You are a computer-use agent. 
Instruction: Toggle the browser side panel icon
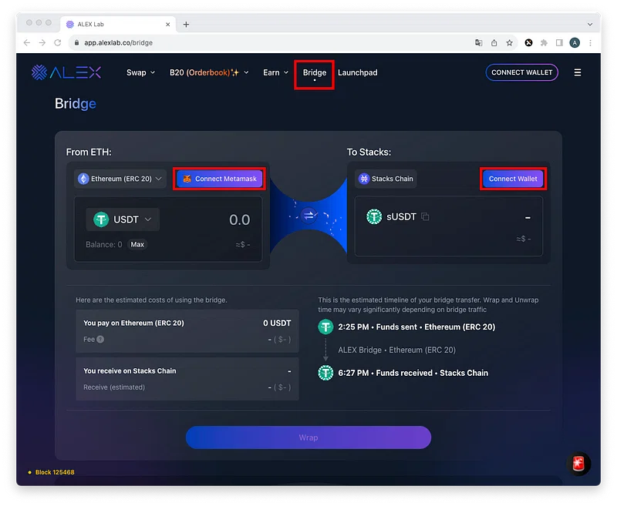(559, 42)
